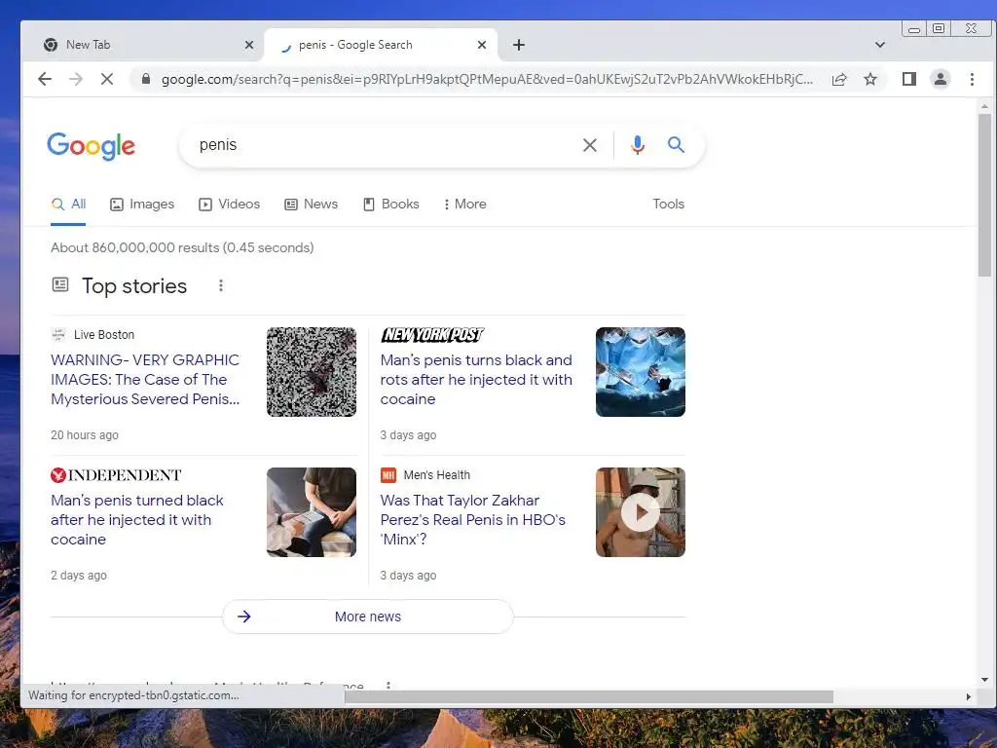The width and height of the screenshot is (997, 748).
Task: Open the Chrome profile avatar
Action: pyautogui.click(x=941, y=79)
